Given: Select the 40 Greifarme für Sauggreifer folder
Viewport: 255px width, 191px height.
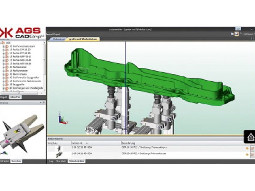Looking at the screenshot, I should (x=24, y=78).
